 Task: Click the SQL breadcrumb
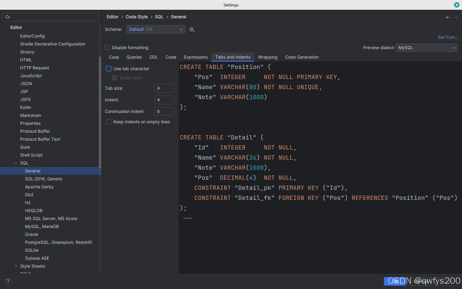coord(159,17)
